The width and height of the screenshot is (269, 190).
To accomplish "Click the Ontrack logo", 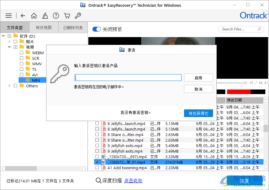I will pyautogui.click(x=254, y=15).
